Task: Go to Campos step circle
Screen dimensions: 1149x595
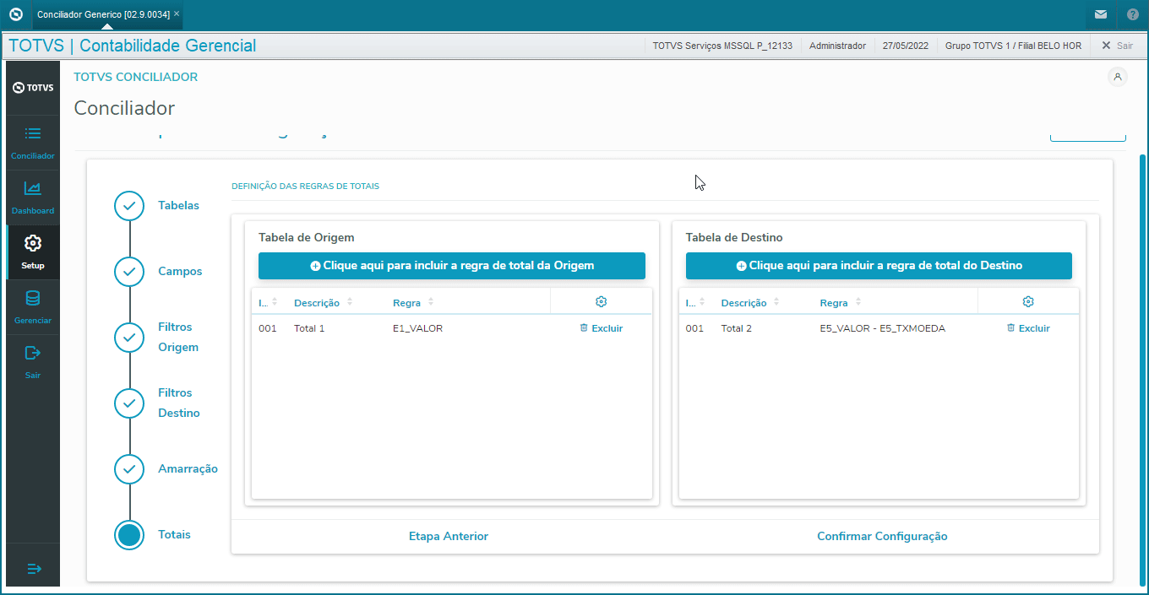Action: point(129,272)
